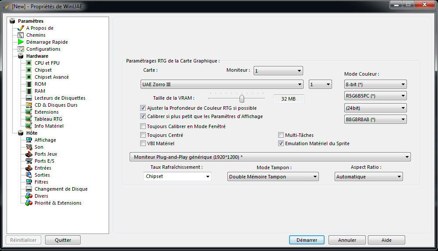
Task: Click the Info Matériel icon
Action: (x=29, y=126)
